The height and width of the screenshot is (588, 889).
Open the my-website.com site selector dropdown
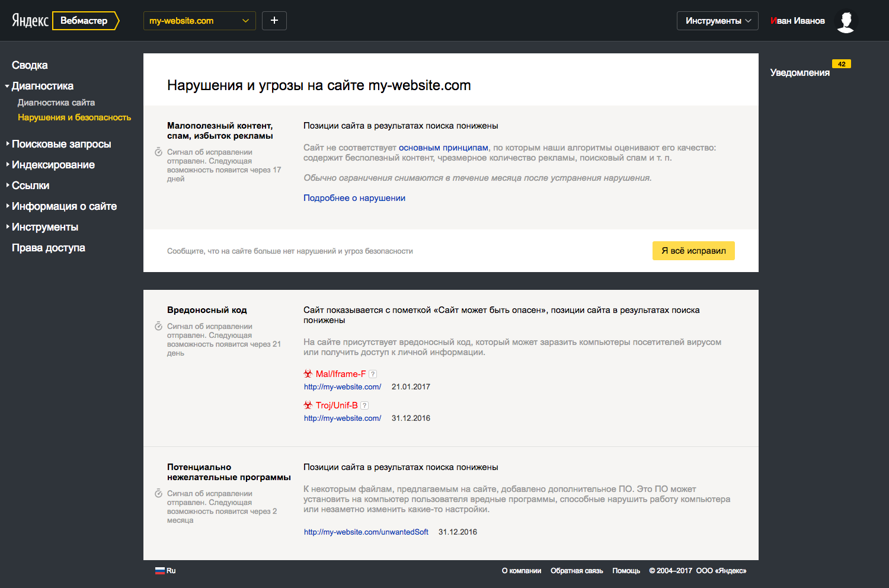pos(200,21)
